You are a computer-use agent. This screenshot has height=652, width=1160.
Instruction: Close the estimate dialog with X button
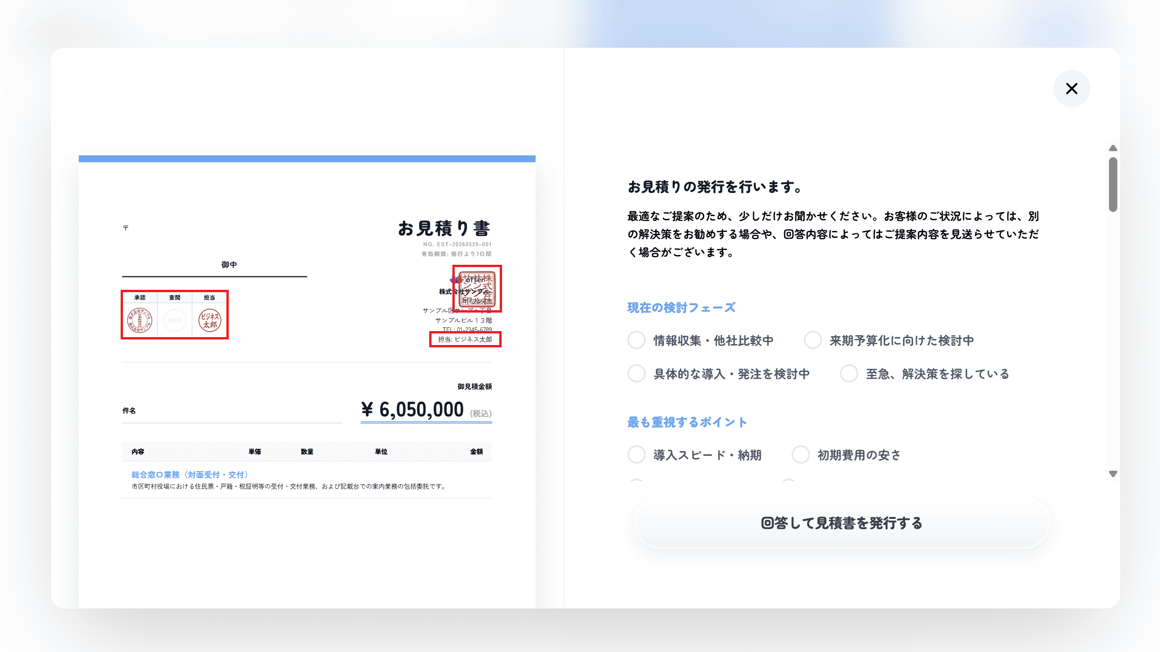pyautogui.click(x=1071, y=89)
